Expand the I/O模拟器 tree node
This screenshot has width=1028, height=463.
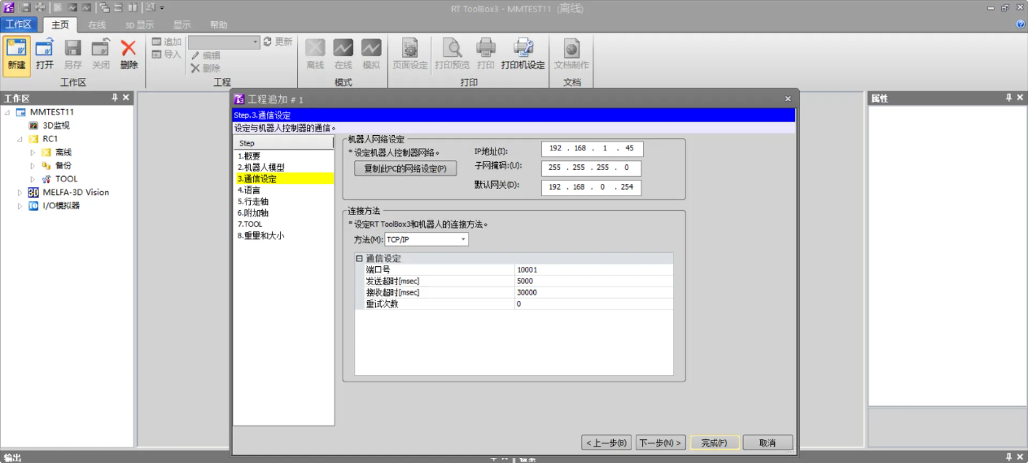20,207
